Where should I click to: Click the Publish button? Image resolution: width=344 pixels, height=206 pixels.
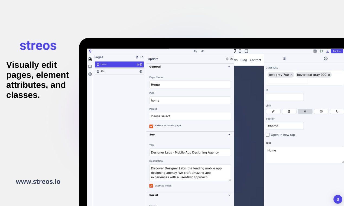point(337,51)
